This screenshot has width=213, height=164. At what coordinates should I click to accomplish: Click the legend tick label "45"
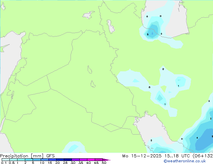(96, 163)
